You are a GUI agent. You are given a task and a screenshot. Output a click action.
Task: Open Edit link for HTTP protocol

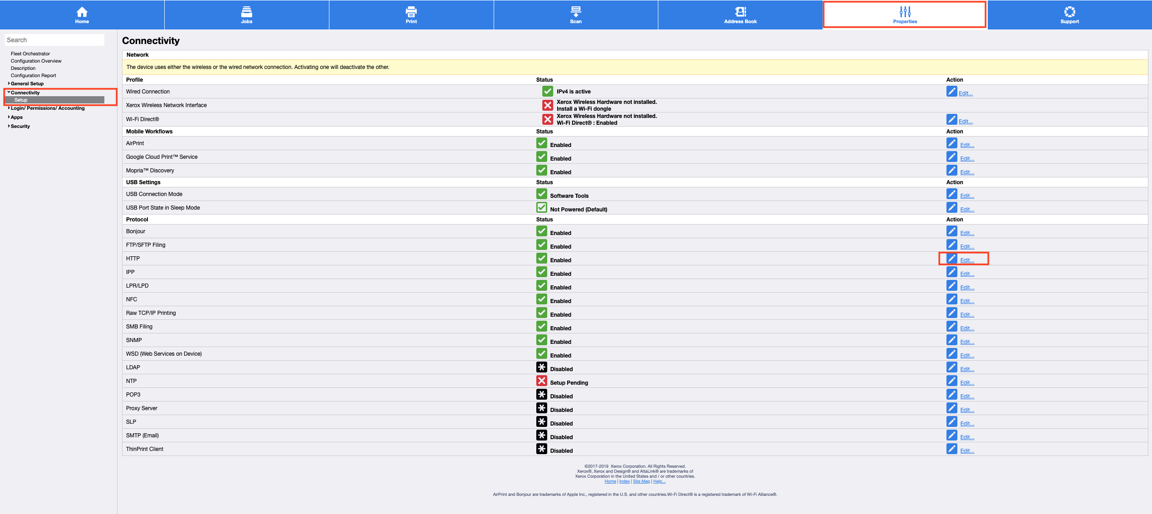coord(967,260)
